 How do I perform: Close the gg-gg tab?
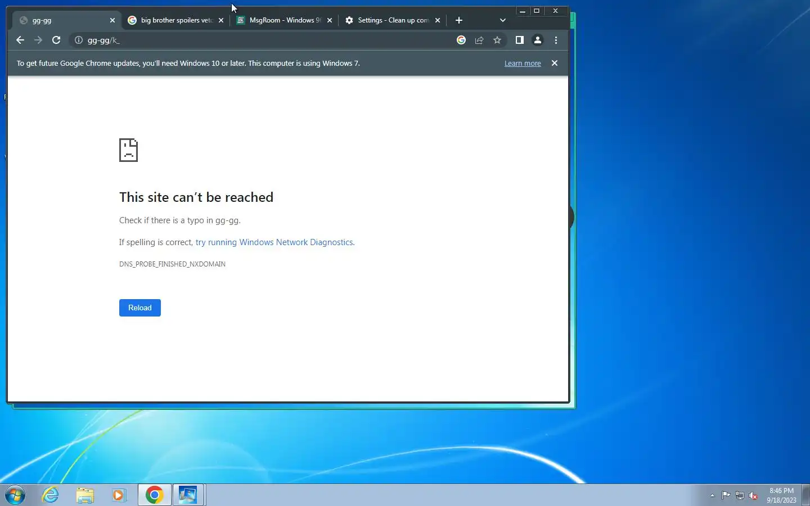[112, 20]
